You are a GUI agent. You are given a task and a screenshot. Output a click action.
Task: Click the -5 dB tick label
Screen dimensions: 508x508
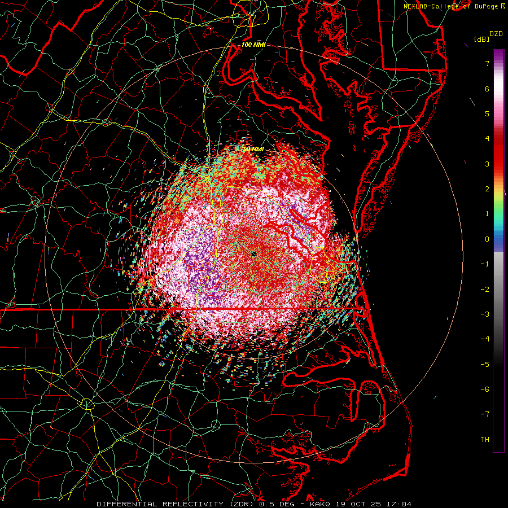coord(485,365)
